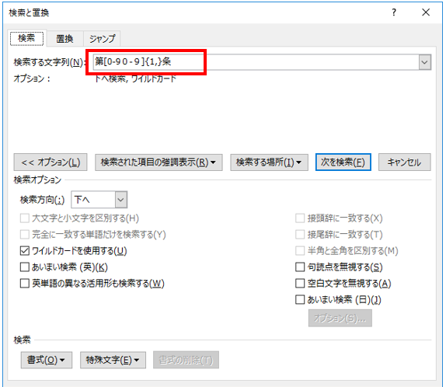Check 英単語の異なる活用形も検索する option

click(x=25, y=283)
